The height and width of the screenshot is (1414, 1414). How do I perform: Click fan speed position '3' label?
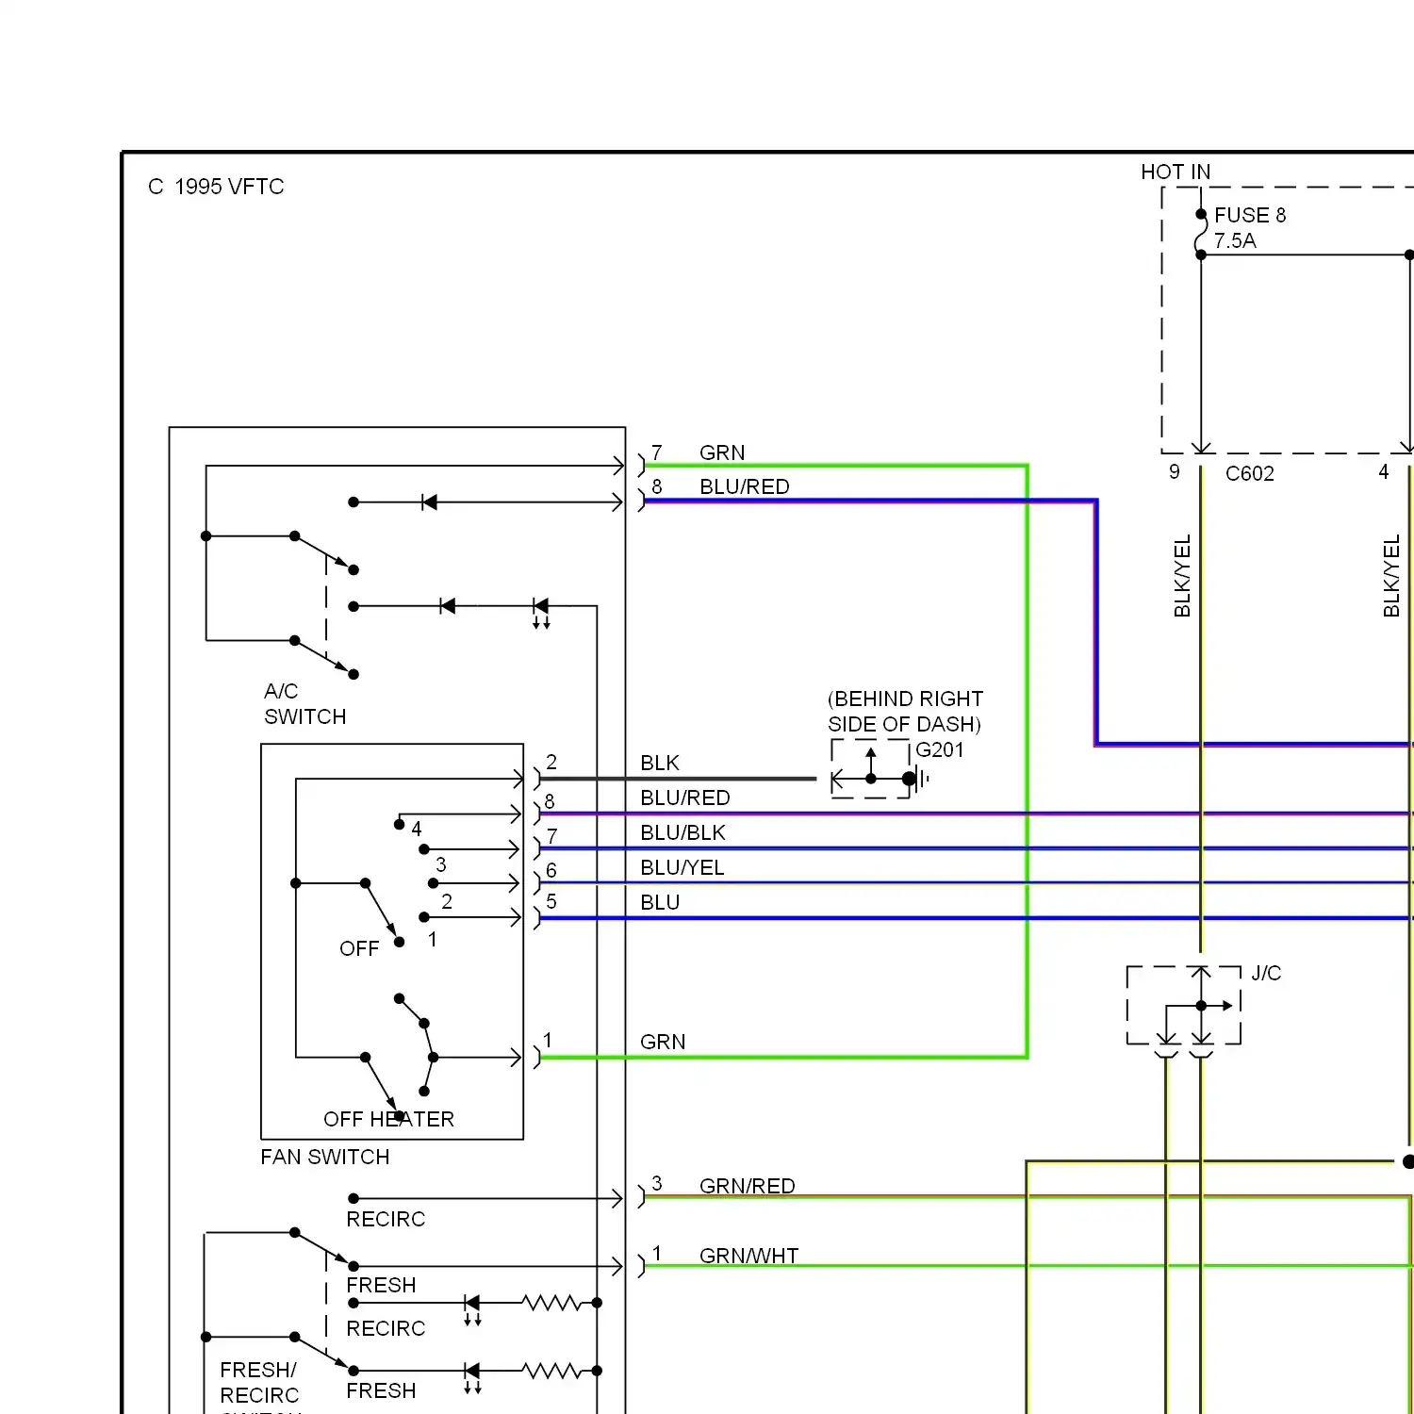point(441,864)
